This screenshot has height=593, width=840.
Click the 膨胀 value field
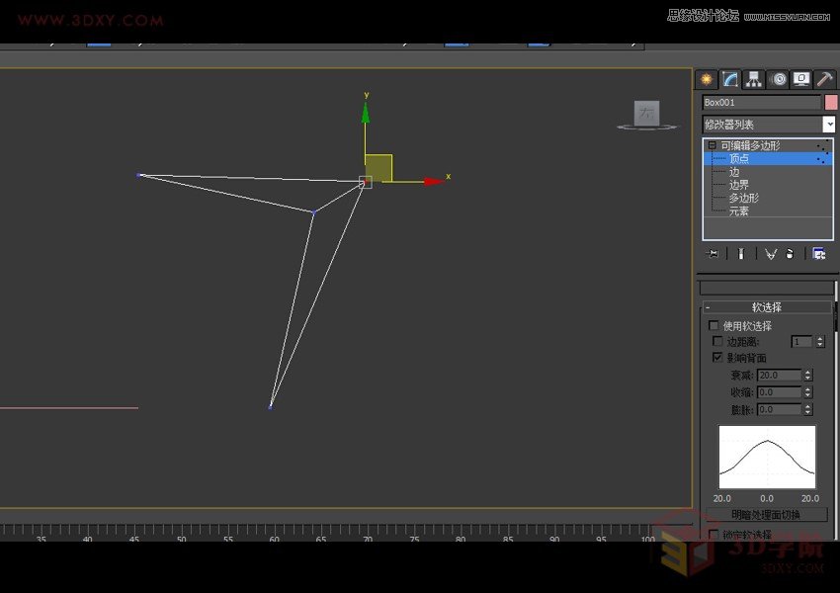(780, 409)
